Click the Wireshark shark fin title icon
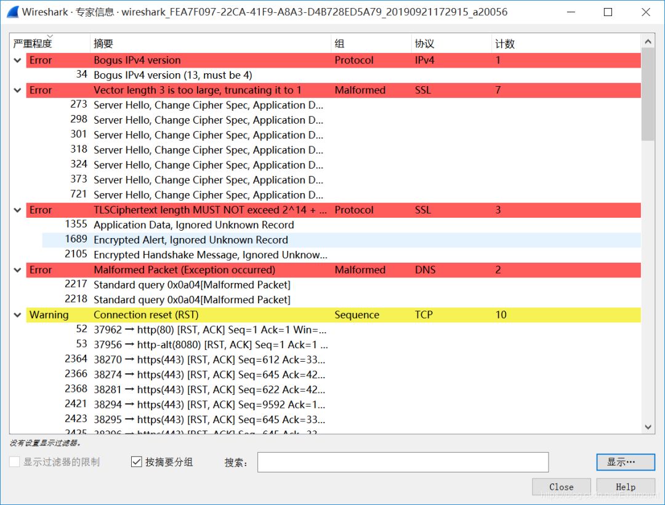 pos(13,12)
